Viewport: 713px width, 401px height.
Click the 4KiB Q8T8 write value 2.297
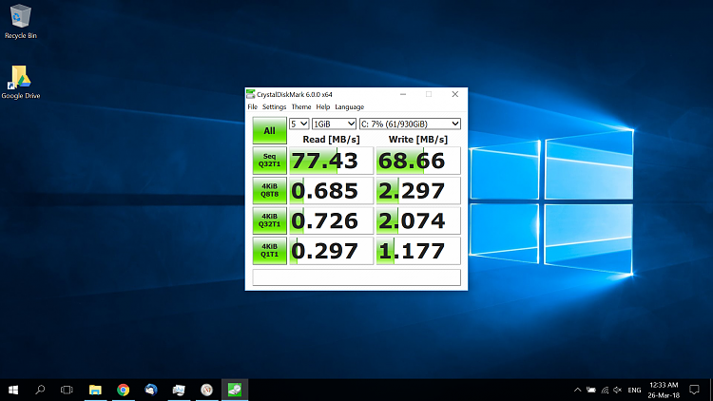pyautogui.click(x=418, y=190)
